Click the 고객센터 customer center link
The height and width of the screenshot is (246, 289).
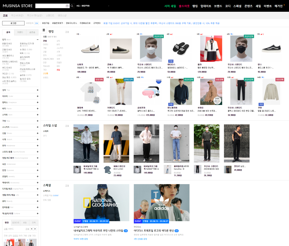[97, 23]
